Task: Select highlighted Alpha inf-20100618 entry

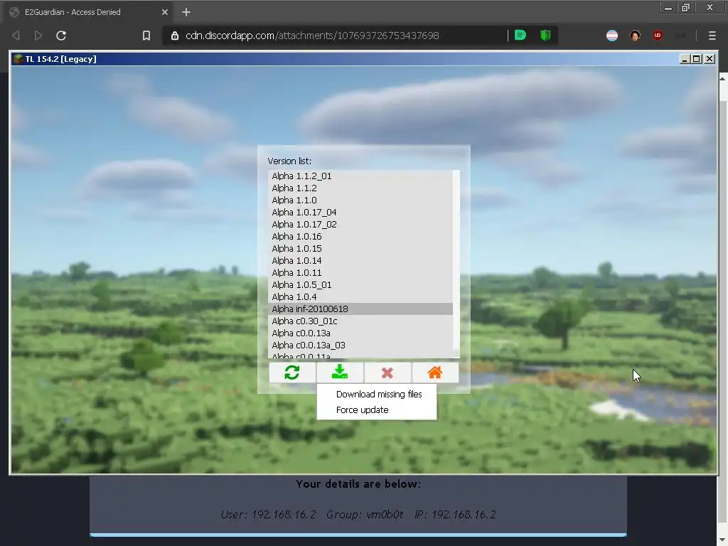Action: (x=360, y=309)
